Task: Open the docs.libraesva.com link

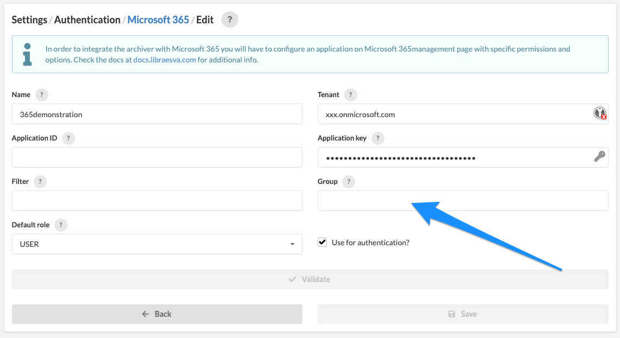Action: coord(164,60)
